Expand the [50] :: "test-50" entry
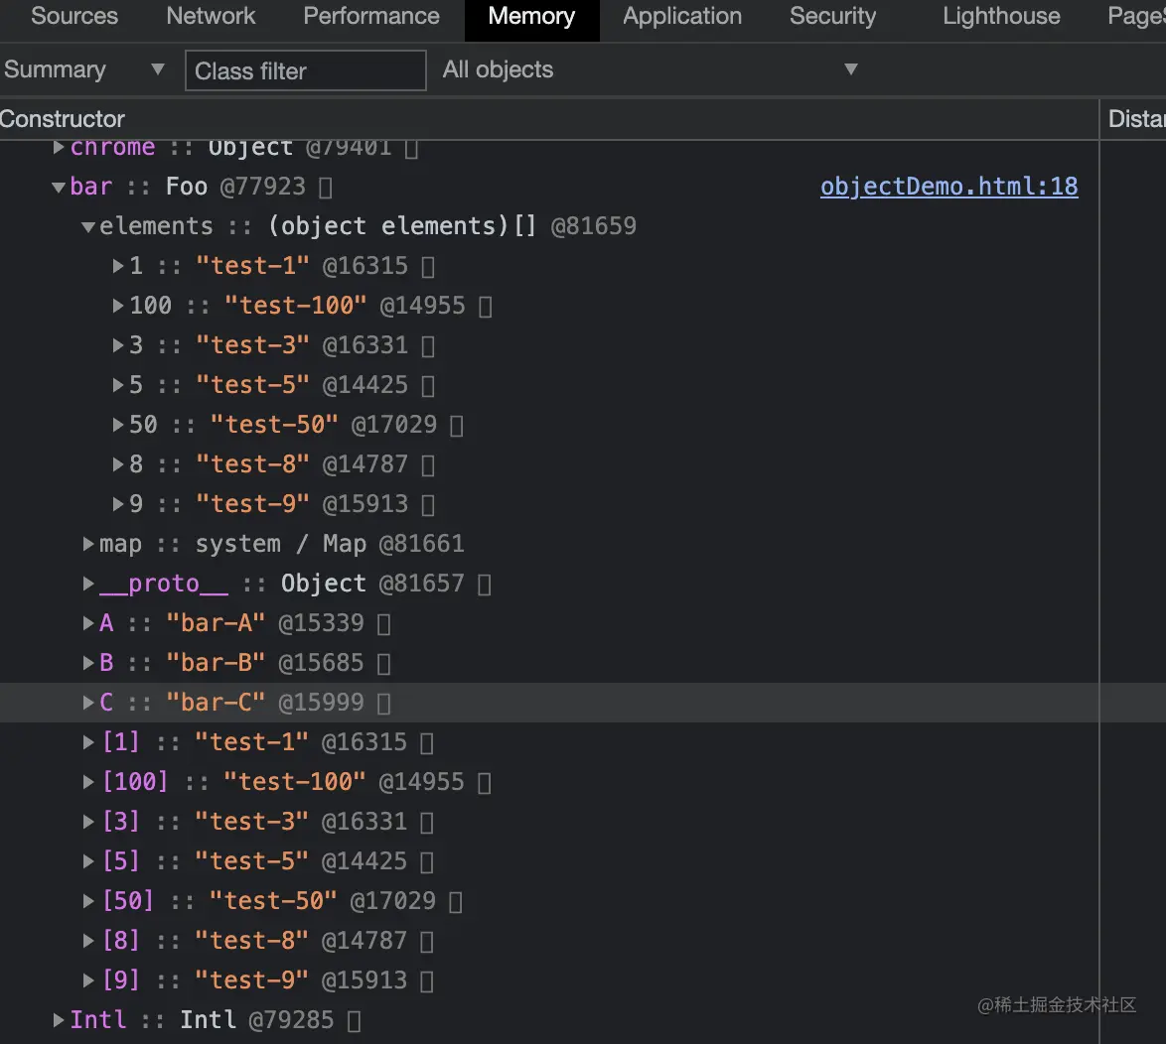1166x1044 pixels. (x=87, y=901)
